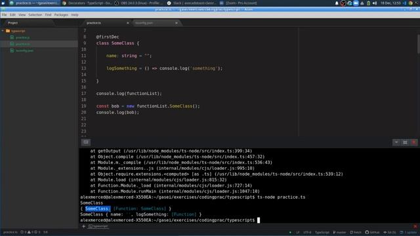Click cursor position indicator in status bar
420x236 pixels.
(x=45, y=232)
